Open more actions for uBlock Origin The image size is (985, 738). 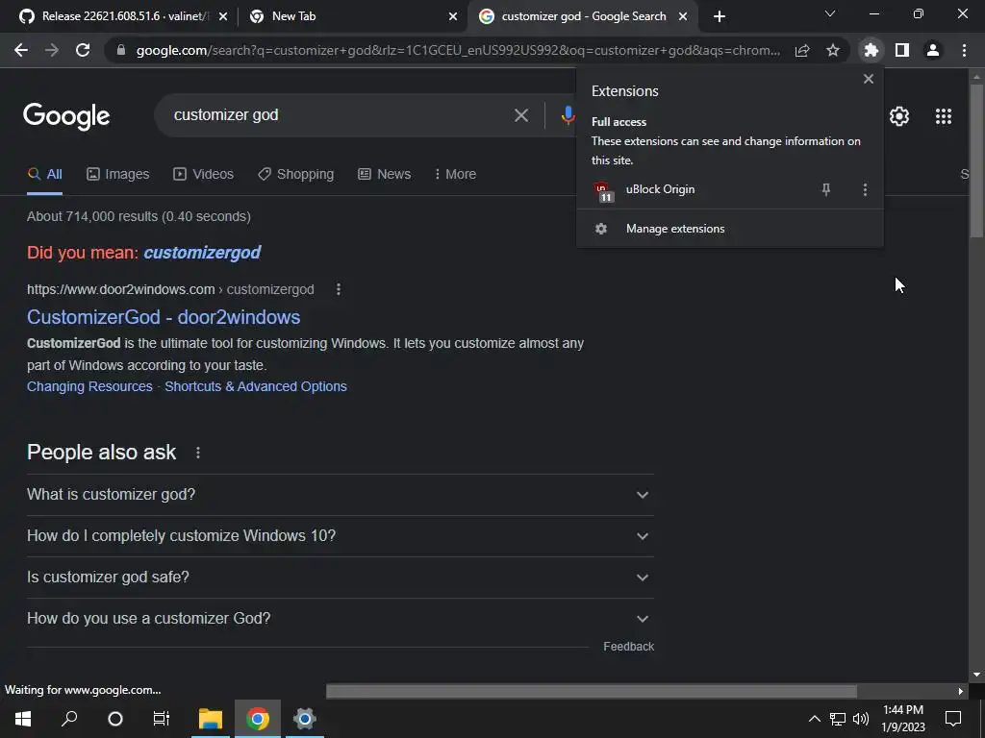click(x=865, y=189)
